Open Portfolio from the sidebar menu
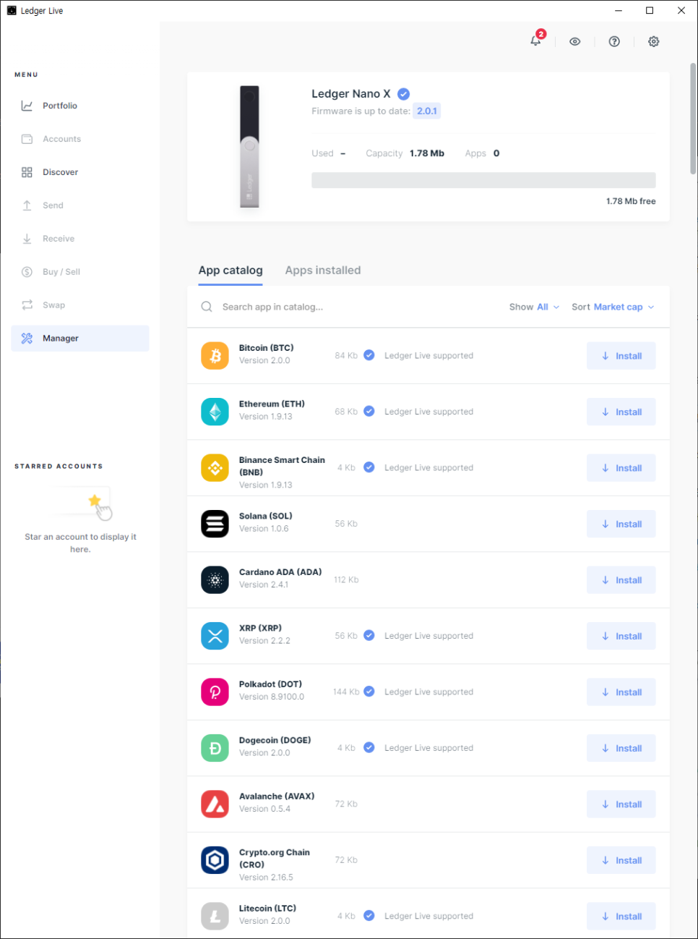Screen dimensions: 698x939 click(x=80, y=106)
